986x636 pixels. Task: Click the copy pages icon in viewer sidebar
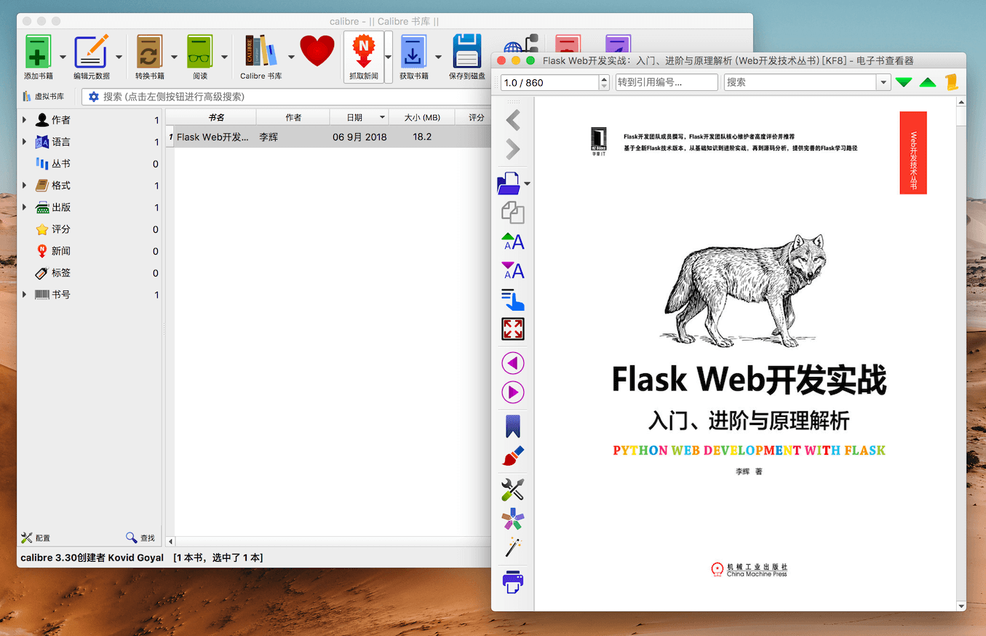(x=513, y=212)
